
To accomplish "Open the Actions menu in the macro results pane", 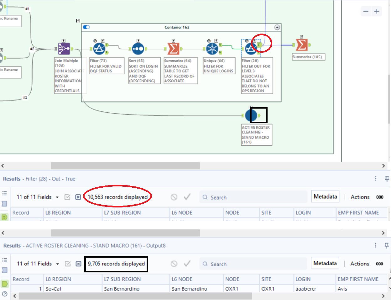I will pos(360,264).
